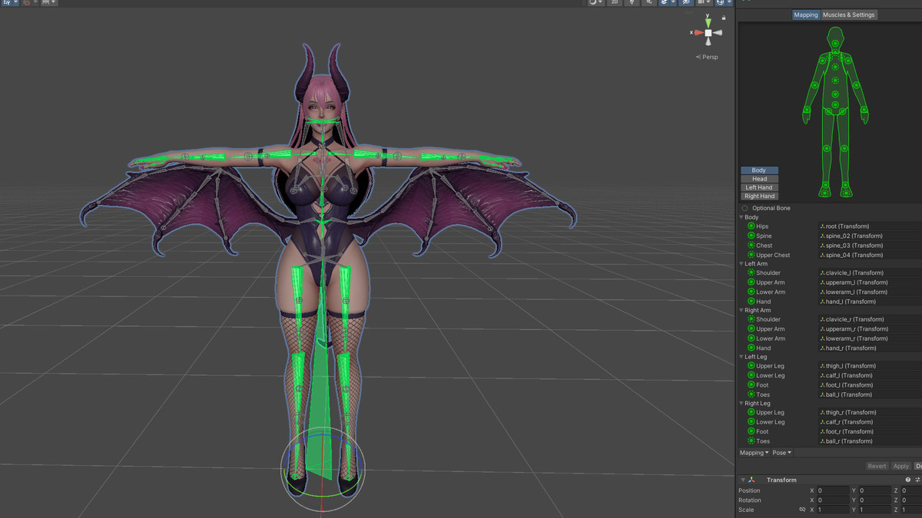Image resolution: width=922 pixels, height=518 pixels.
Task: Click thigh_l (Transform) object field
Action: coord(870,366)
